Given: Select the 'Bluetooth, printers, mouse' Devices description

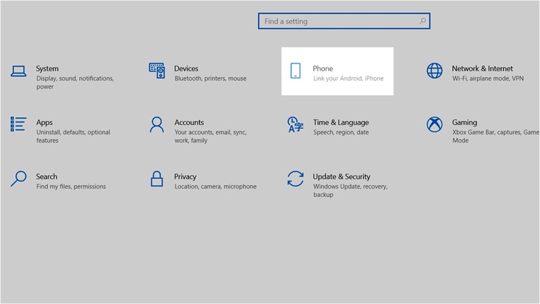Looking at the screenshot, I should click(210, 78).
